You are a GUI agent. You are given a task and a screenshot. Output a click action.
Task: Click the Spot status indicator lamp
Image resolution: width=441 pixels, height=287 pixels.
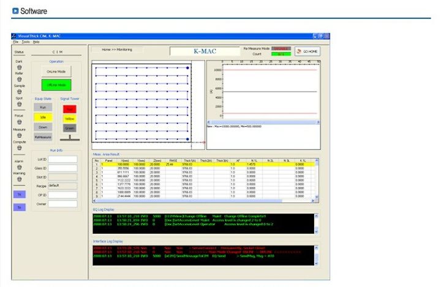[20, 104]
